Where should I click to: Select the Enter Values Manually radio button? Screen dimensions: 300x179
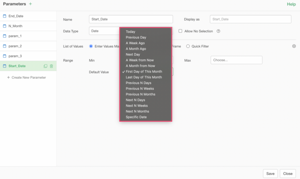91,46
